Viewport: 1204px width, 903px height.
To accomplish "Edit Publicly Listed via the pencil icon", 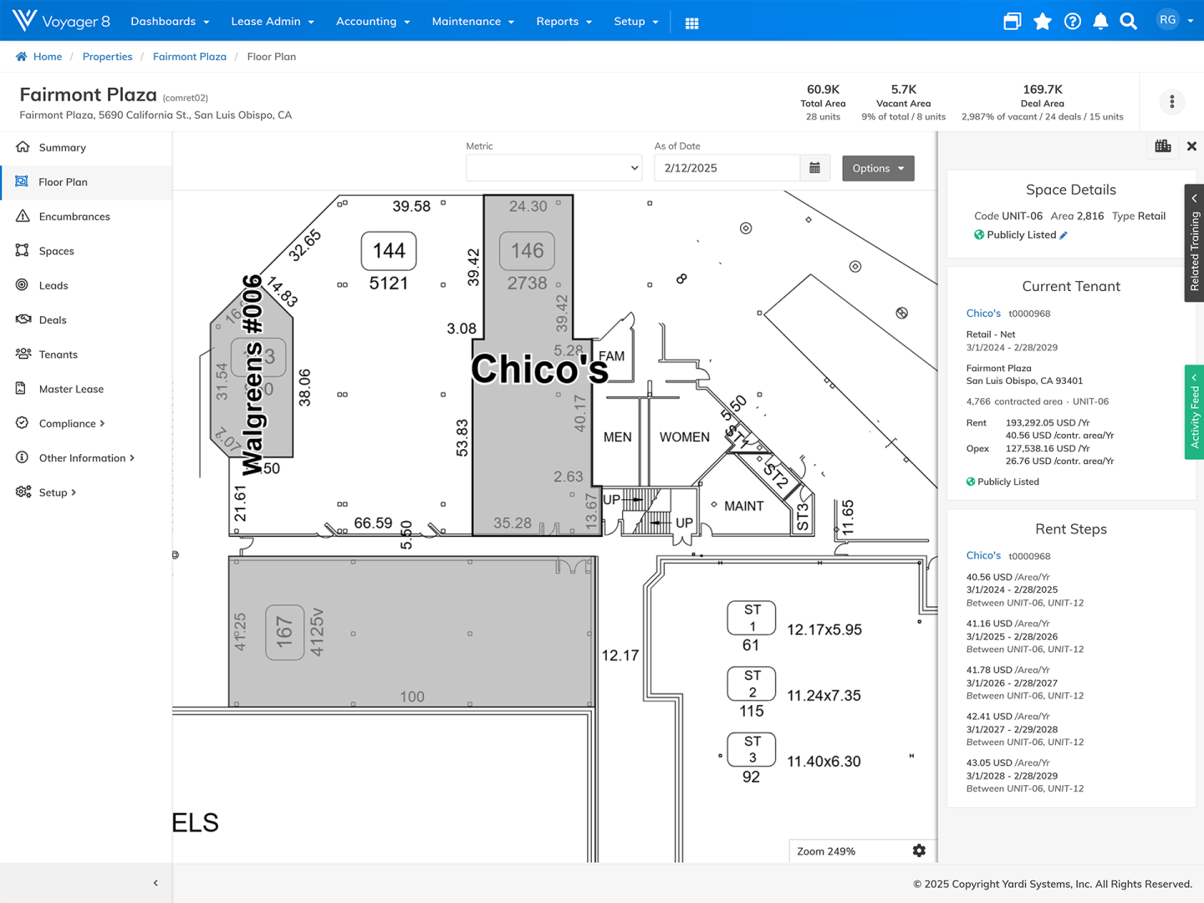I will 1063,235.
